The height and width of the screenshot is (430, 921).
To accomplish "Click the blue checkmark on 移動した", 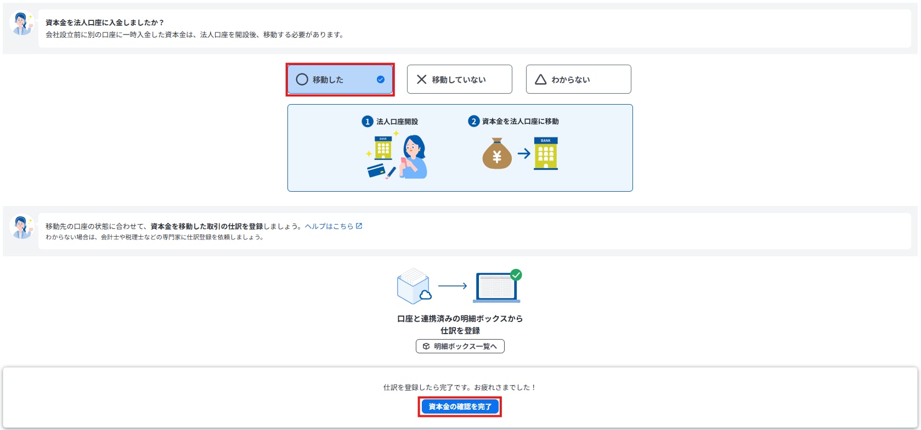I will [x=380, y=79].
